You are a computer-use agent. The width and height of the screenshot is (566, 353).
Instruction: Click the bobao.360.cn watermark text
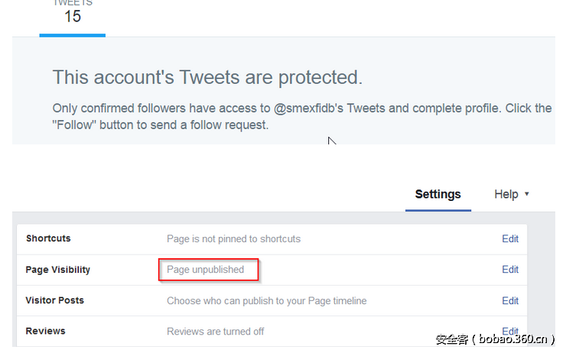click(496, 339)
